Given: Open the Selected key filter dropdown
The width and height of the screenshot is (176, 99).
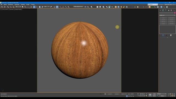Looking at the screenshot, I should (x=161, y=94).
